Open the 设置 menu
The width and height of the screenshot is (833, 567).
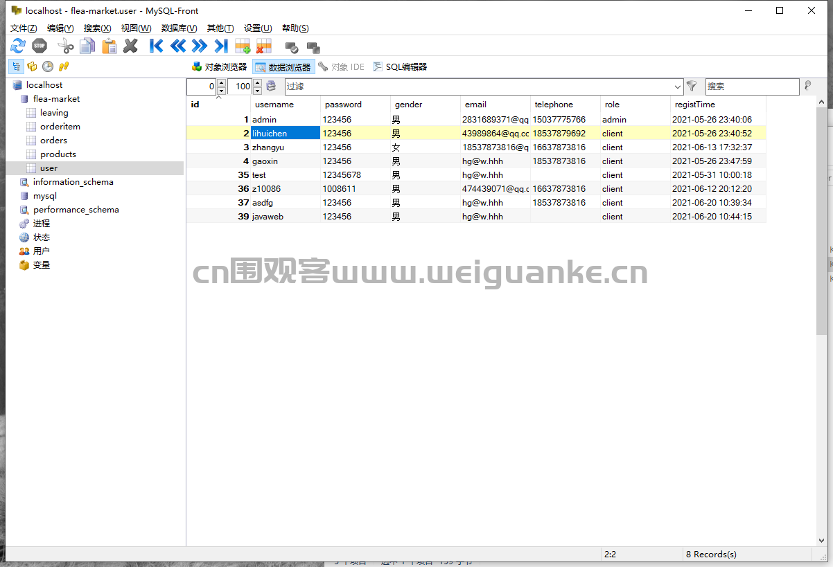coord(258,28)
